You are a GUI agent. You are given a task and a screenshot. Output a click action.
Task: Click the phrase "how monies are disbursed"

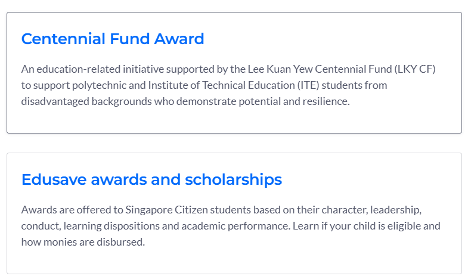[83, 243]
